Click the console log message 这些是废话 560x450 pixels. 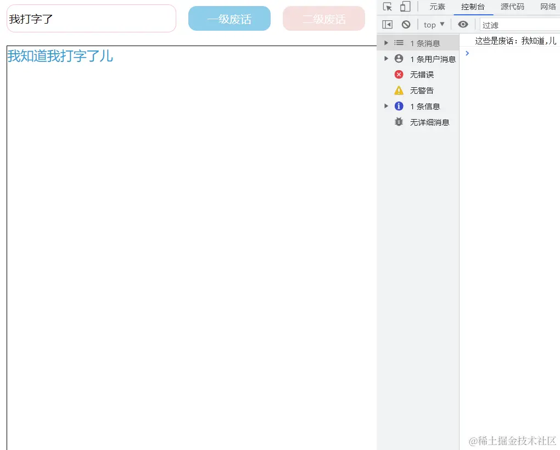coord(516,41)
